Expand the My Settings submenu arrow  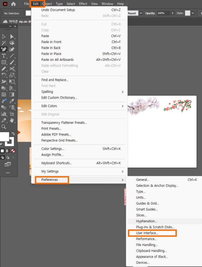[x=123, y=171]
